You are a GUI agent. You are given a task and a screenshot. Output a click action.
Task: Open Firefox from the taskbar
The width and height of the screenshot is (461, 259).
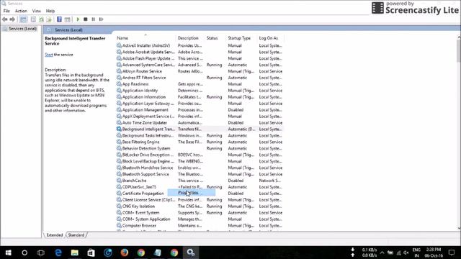tap(125, 253)
